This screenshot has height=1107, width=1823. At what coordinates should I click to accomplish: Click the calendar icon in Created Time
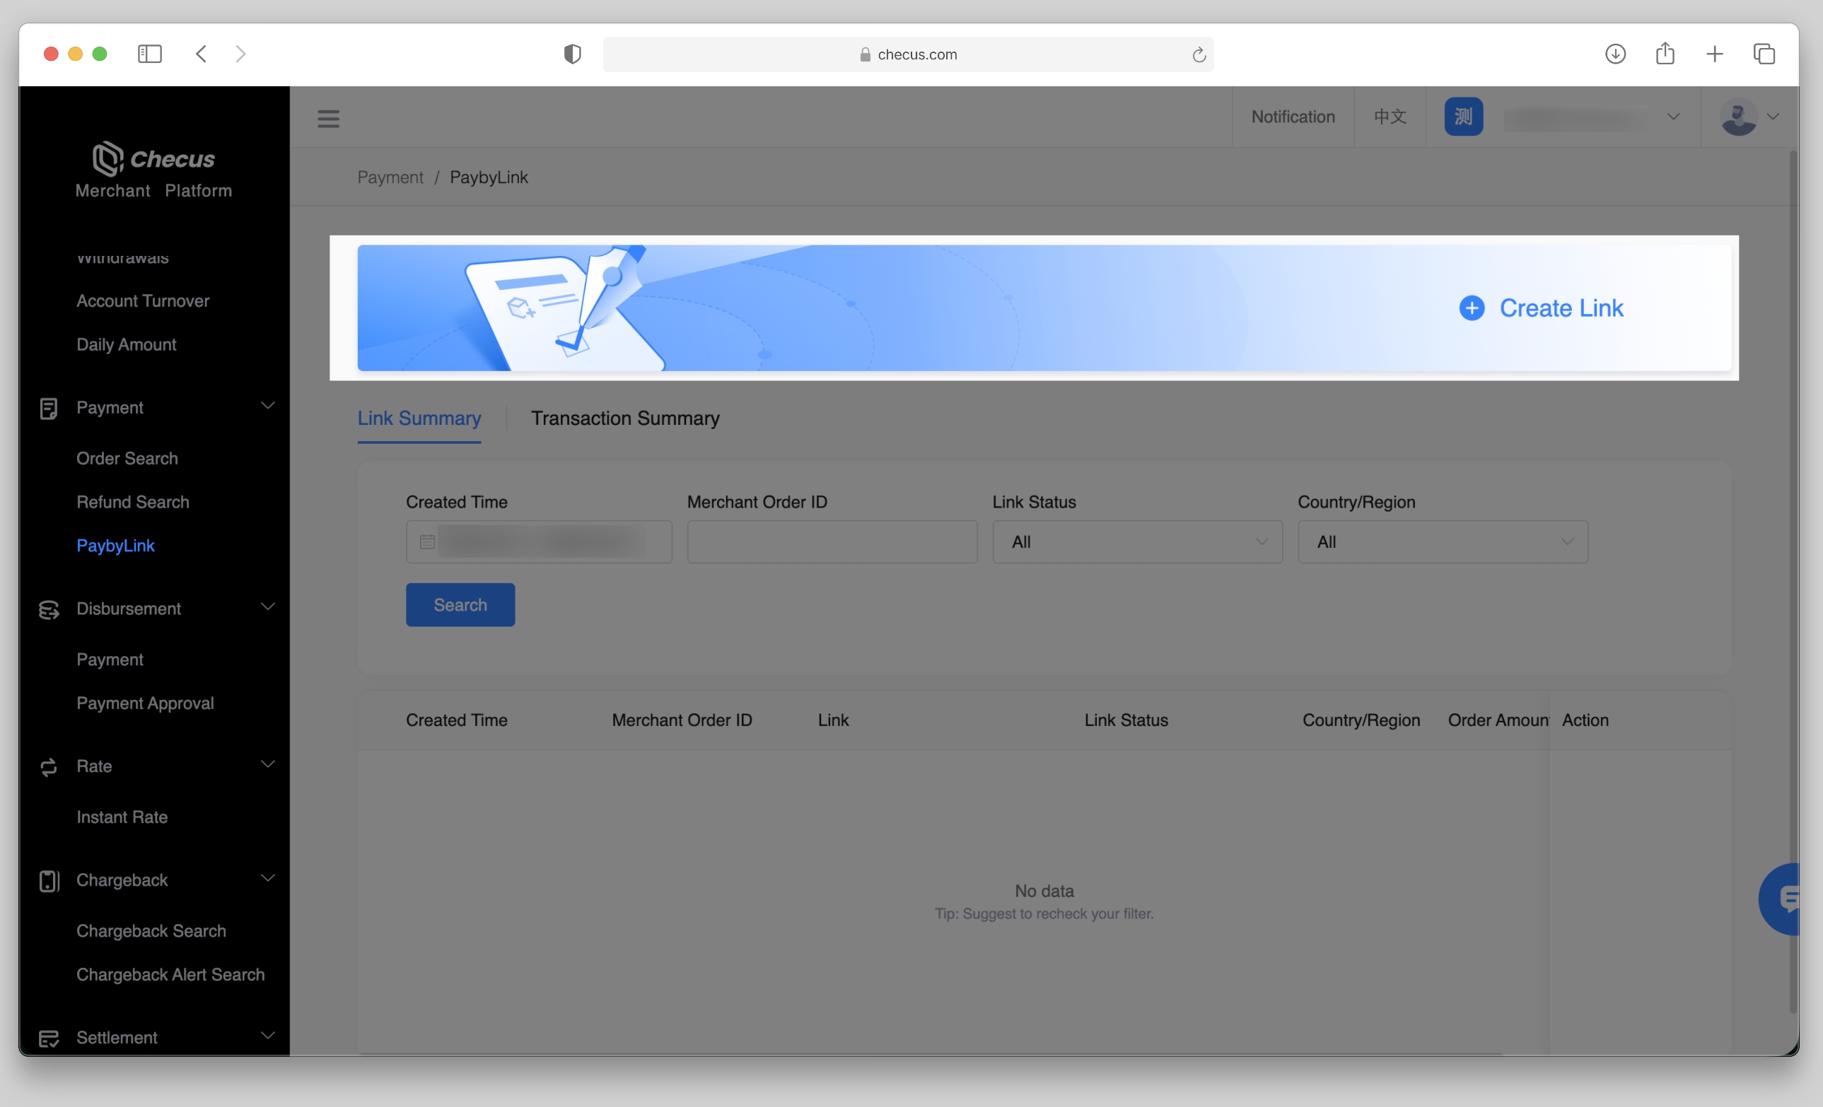[427, 542]
